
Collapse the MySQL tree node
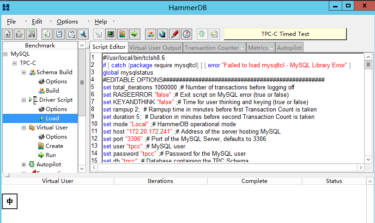pos(6,54)
